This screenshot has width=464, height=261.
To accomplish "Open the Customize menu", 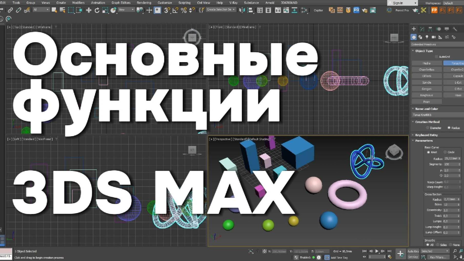I will [x=165, y=3].
